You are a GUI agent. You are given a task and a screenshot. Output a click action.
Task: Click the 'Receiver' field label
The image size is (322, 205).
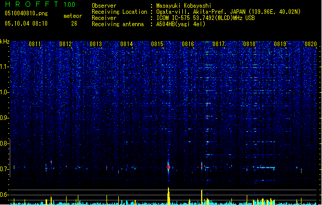coord(104,18)
